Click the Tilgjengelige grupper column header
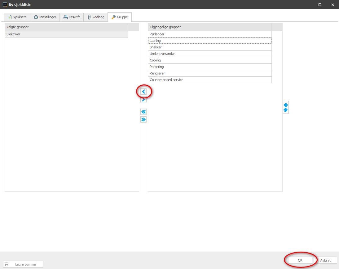Viewport: 339px width, 269px height. pyautogui.click(x=210, y=27)
